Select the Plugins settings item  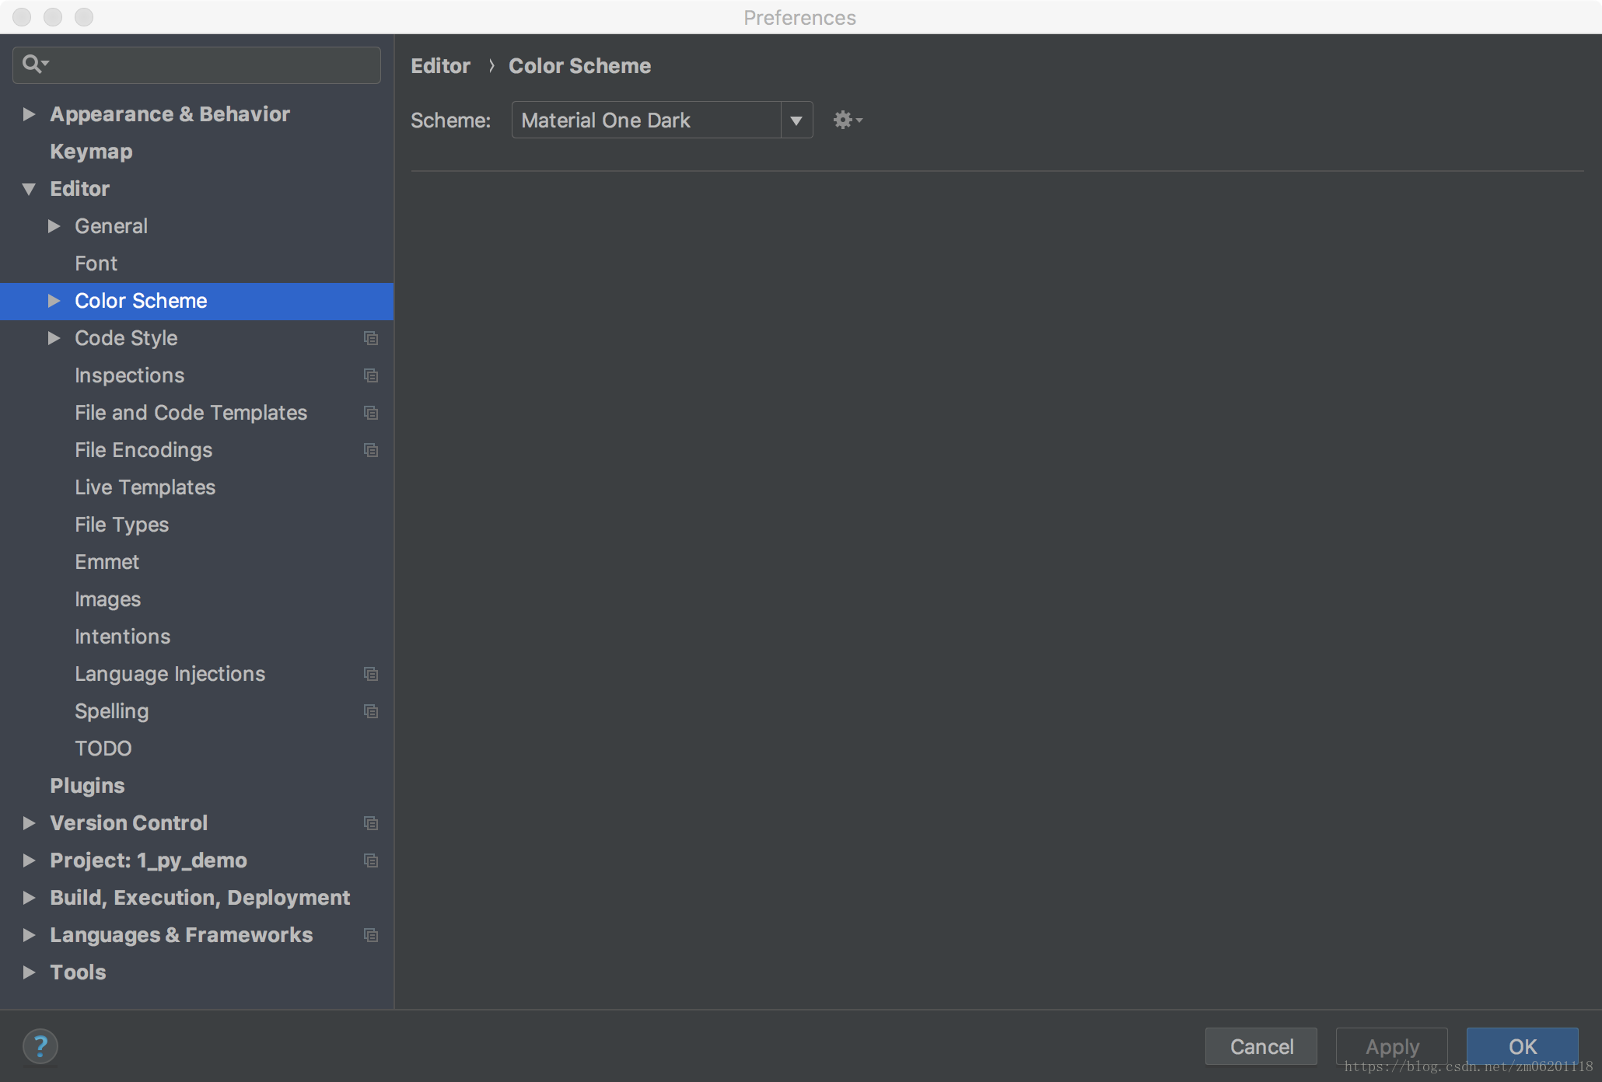(86, 785)
